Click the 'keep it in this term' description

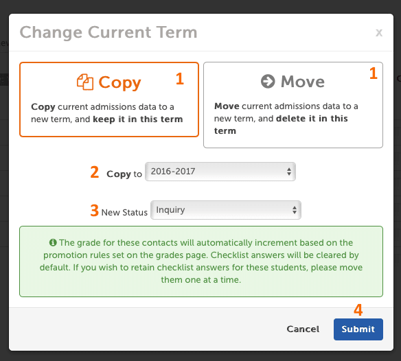(138, 119)
